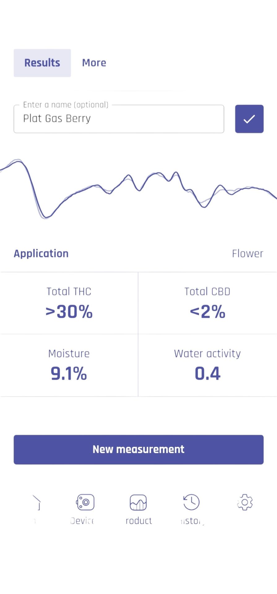Switch to the Results tab
Viewport: 277px width, 594px height.
pos(42,63)
